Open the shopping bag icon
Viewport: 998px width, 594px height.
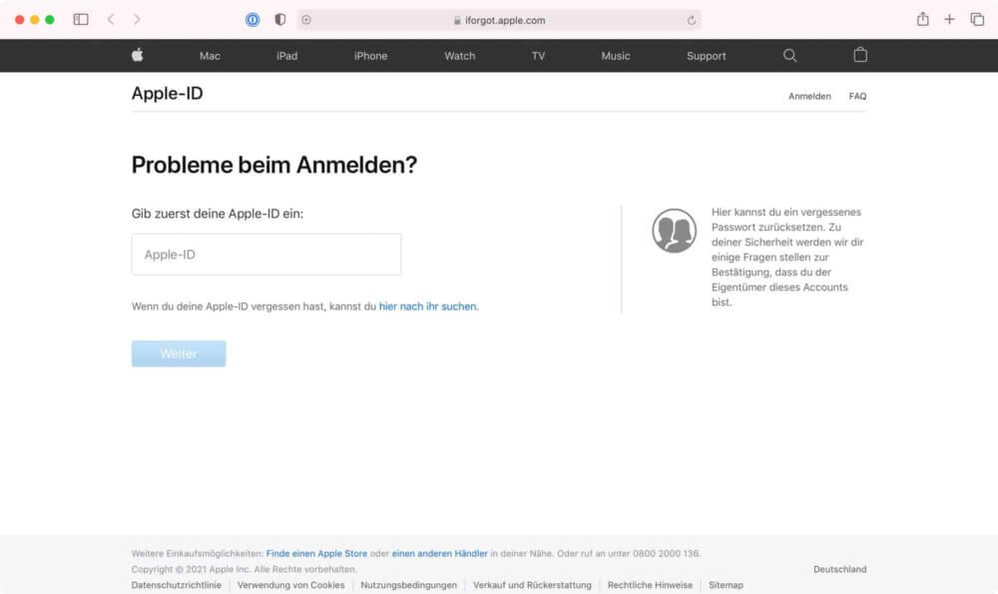(x=860, y=55)
